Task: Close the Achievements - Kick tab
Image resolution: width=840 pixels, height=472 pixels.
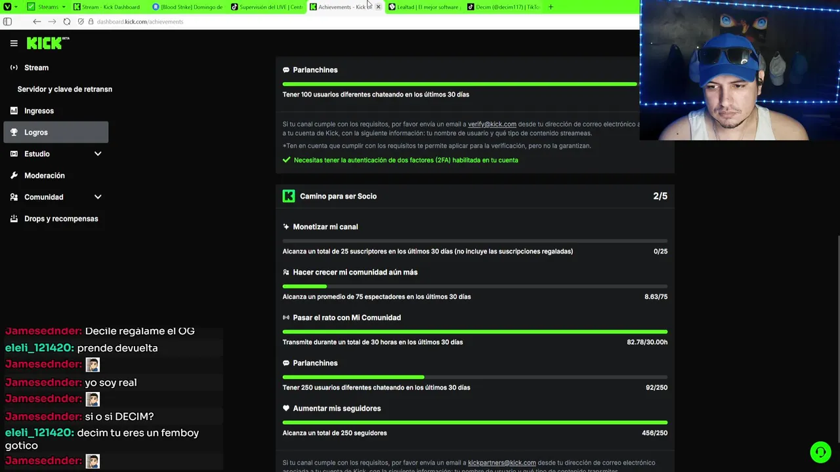Action: point(378,7)
